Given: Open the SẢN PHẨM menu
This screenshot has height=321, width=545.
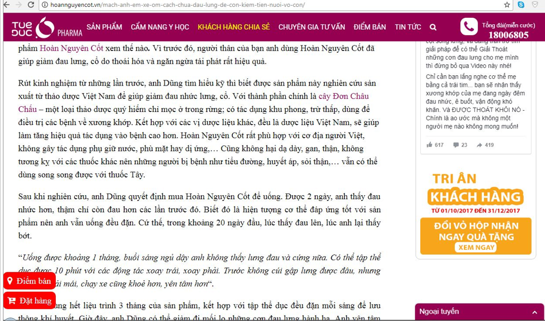Looking at the screenshot, I should [104, 27].
